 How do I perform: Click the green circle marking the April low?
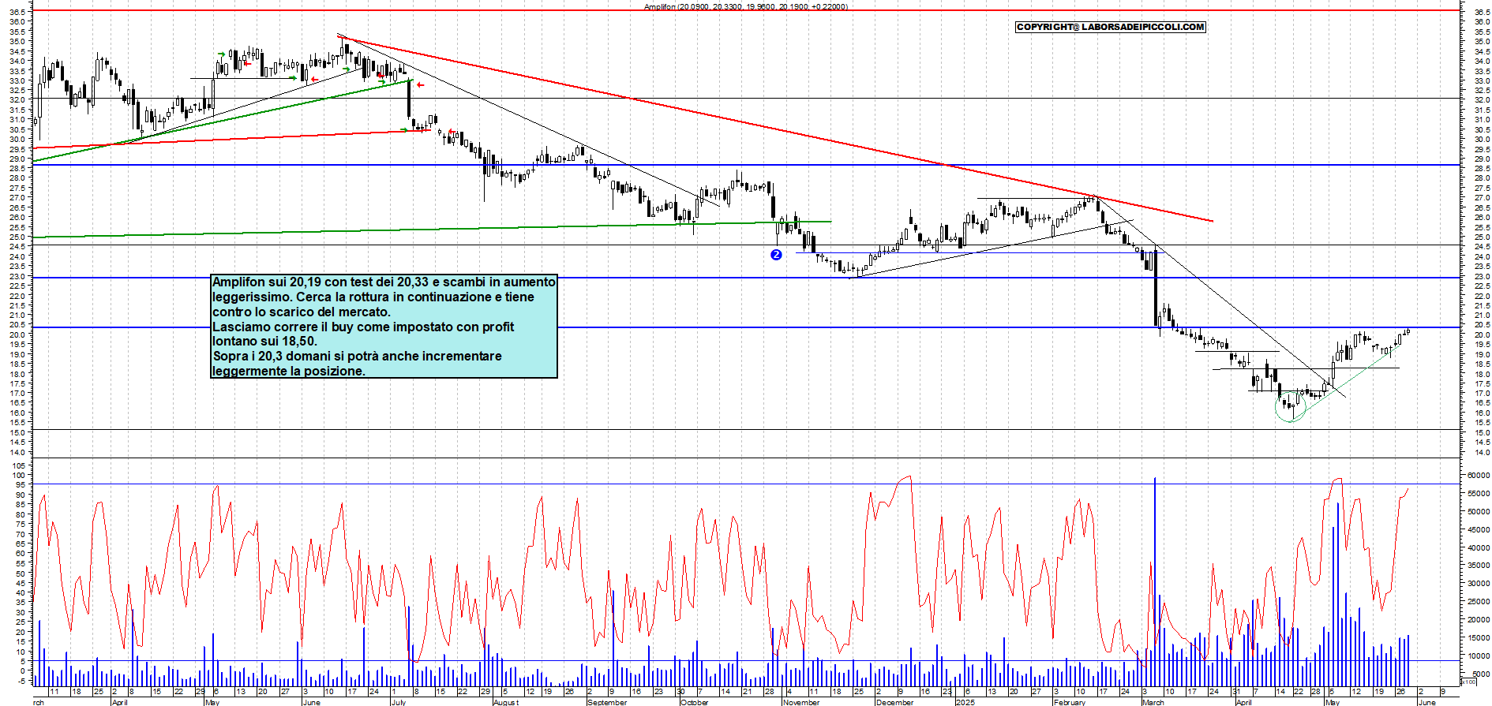click(x=1291, y=406)
